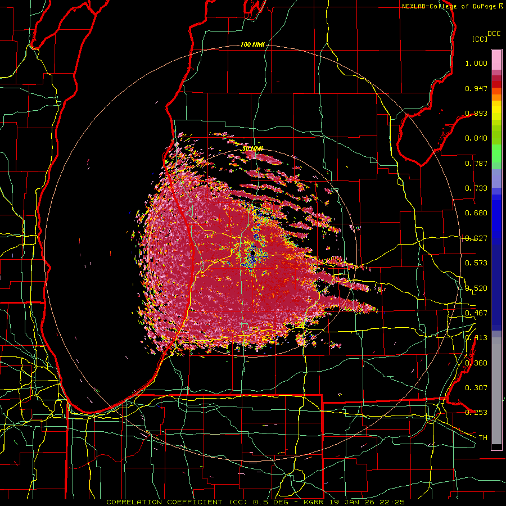Click the 22:25 timestamp
The height and width of the screenshot is (506, 506).
(392, 502)
